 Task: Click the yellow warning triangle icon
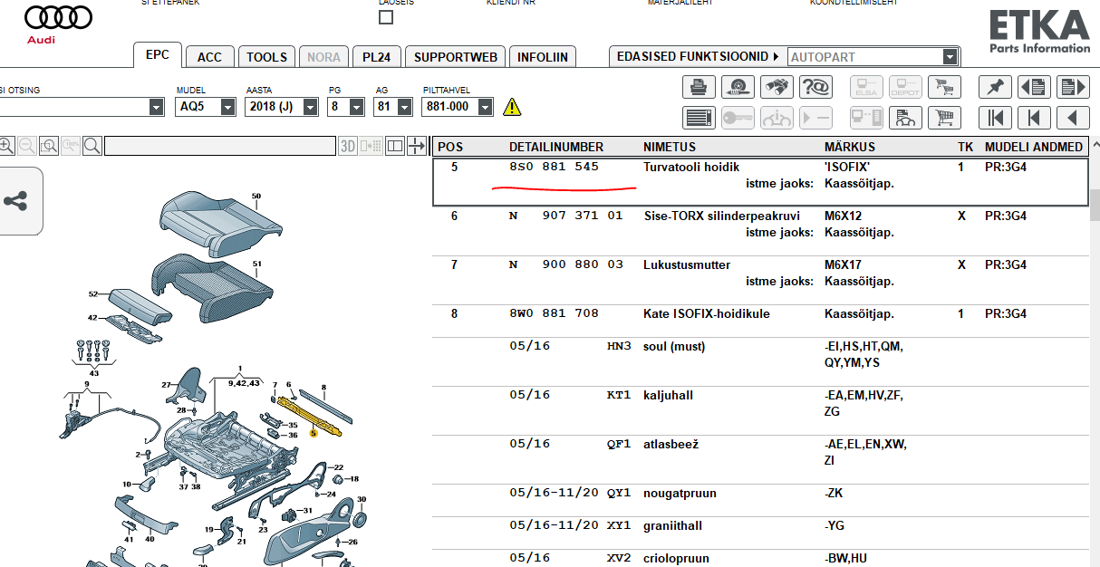tap(513, 107)
